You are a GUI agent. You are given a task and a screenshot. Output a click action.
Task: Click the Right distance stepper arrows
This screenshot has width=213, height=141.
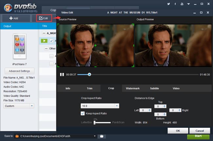coord(179,110)
